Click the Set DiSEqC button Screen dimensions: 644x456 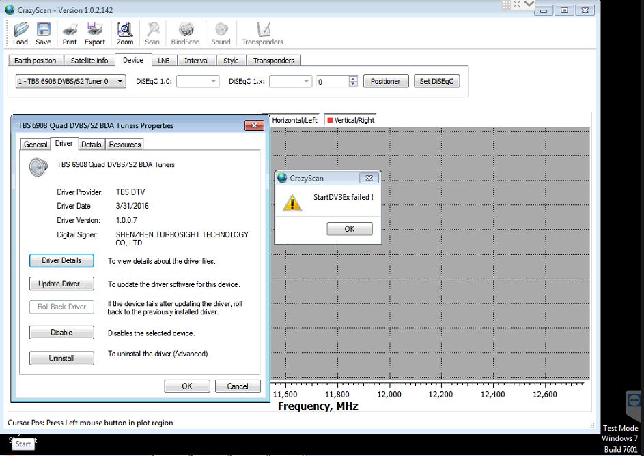(x=436, y=81)
